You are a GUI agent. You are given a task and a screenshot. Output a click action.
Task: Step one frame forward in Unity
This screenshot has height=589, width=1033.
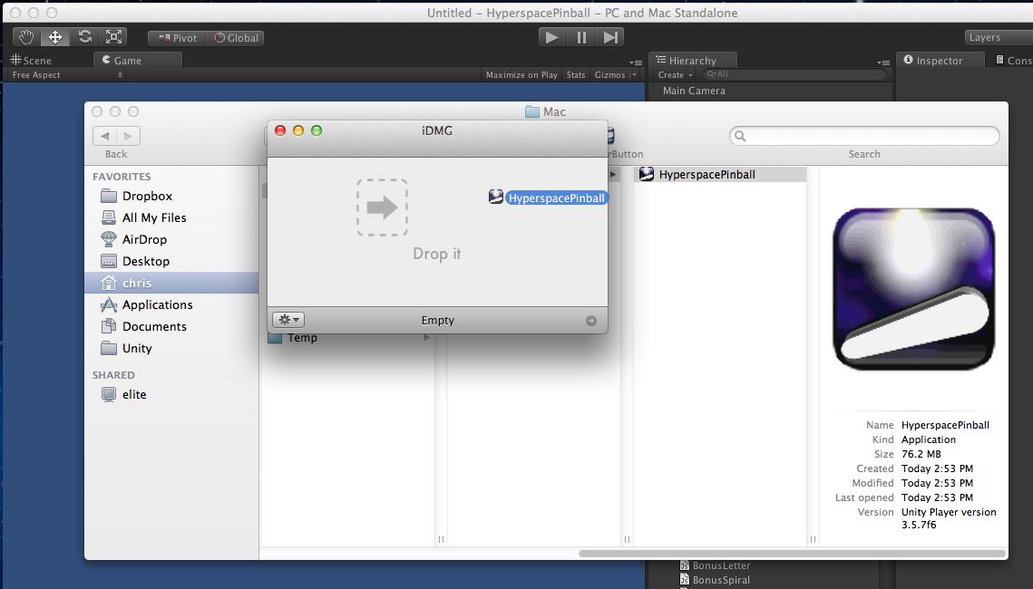(610, 37)
